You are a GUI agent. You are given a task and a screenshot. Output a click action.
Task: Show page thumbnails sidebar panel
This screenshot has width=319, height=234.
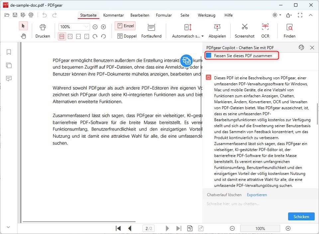click(9, 65)
